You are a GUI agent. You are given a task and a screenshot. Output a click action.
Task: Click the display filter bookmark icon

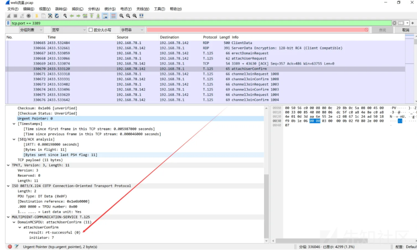8,23
